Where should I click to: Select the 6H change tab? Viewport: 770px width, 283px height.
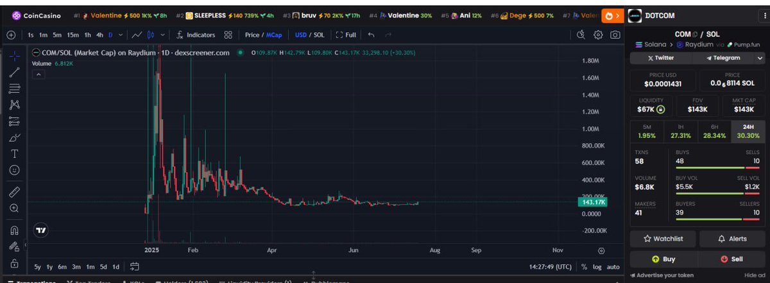[713, 132]
